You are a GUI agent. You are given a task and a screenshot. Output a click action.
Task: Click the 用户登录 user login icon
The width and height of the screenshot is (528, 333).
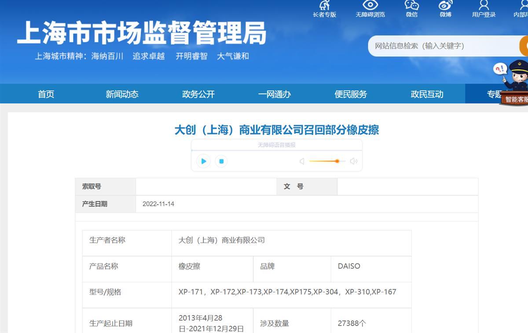click(x=484, y=6)
